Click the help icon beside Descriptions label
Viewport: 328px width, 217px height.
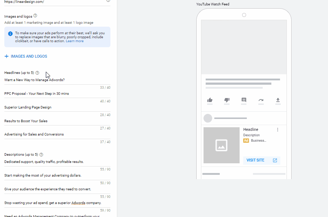(x=41, y=155)
